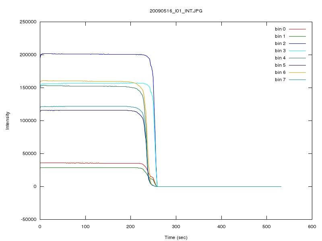
Task: Click the orange bin 6 legend line sample
Action: 297,72
